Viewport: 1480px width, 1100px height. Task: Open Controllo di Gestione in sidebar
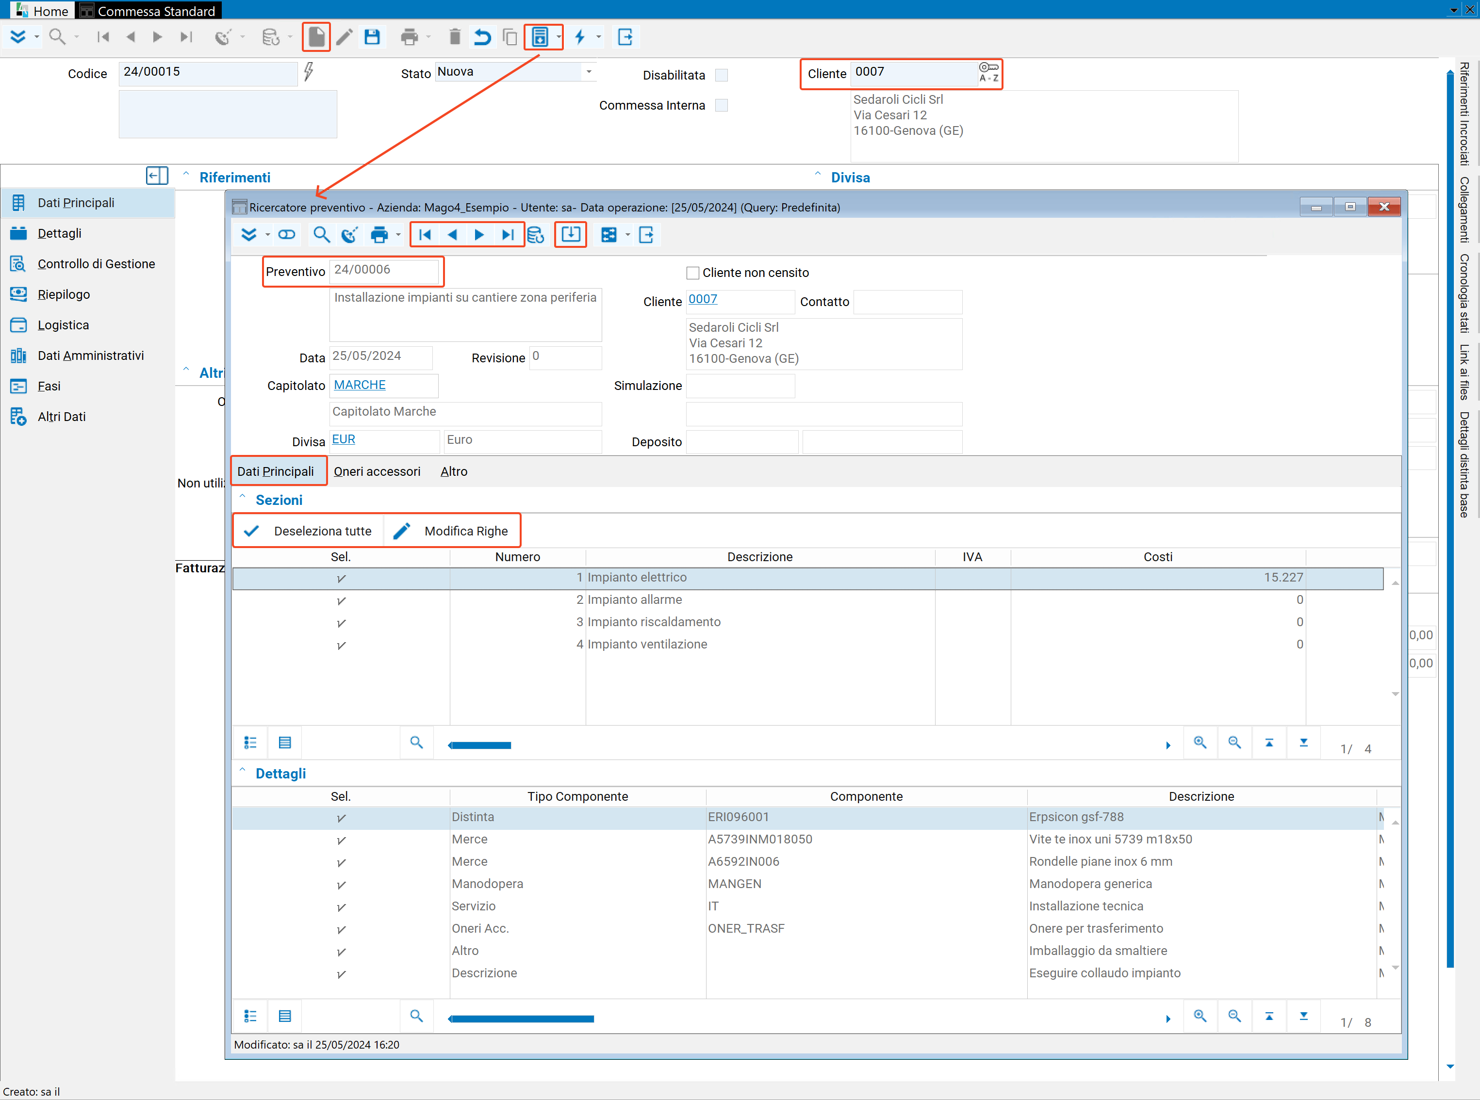[x=96, y=264]
